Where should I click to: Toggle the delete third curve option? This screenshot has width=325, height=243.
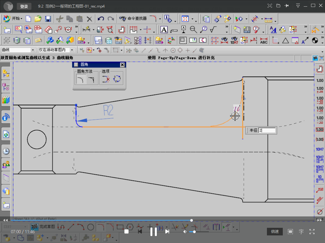pos(106,79)
